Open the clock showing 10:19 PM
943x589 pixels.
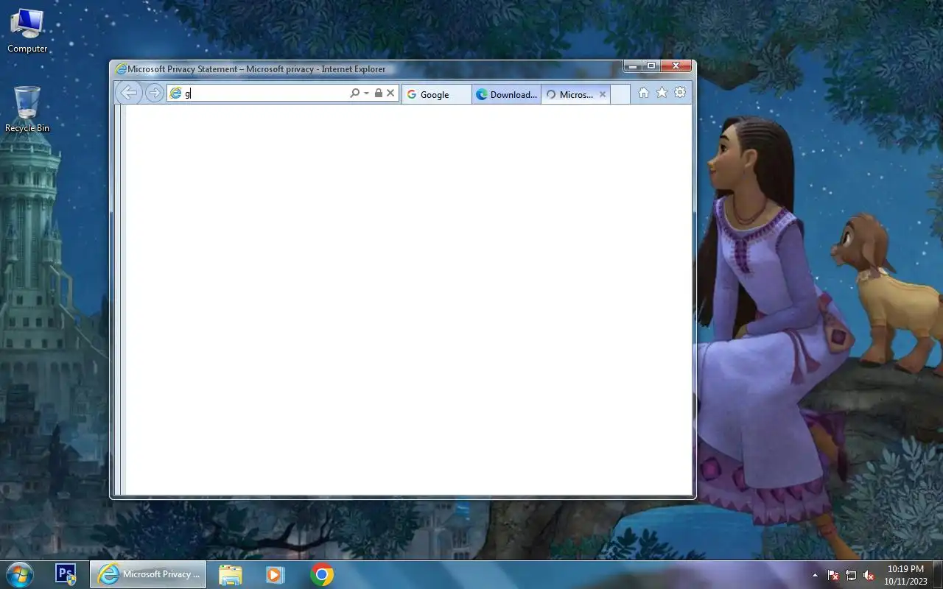[x=905, y=575]
